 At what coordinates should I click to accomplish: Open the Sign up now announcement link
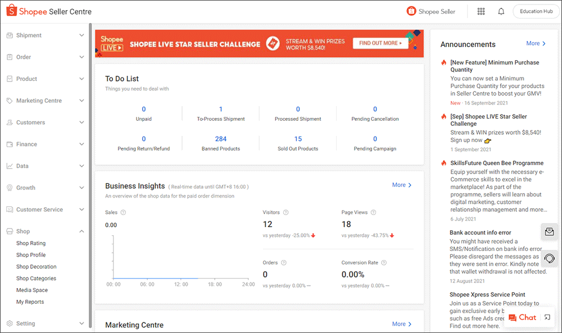click(x=465, y=139)
